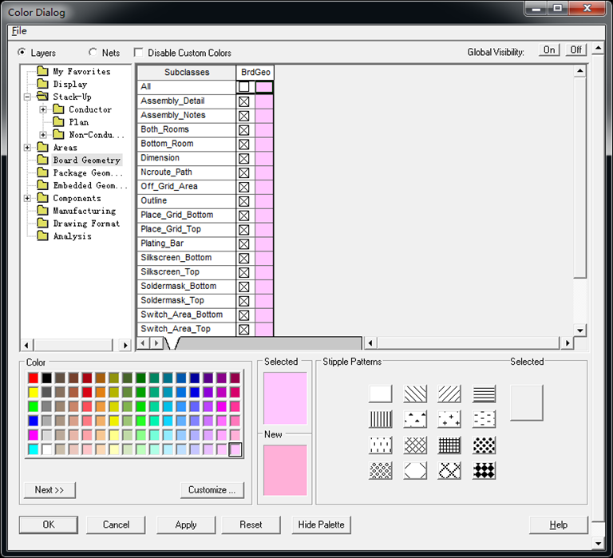Choose the triangles stipple pattern
Screen dimensions: 613x558
coord(415,419)
